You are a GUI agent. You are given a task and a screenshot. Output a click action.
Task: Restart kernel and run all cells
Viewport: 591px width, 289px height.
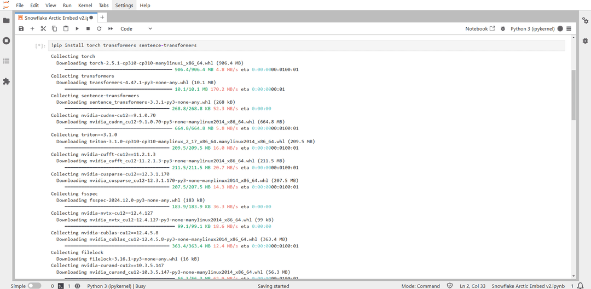[x=111, y=28]
